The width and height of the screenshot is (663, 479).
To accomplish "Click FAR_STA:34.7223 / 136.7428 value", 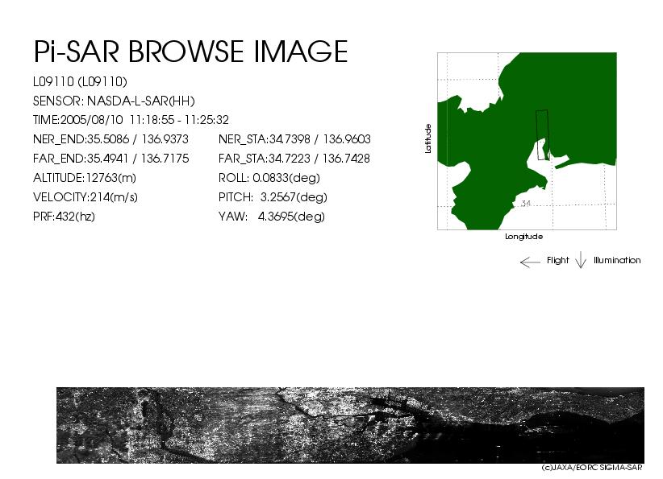I will pyautogui.click(x=294, y=159).
